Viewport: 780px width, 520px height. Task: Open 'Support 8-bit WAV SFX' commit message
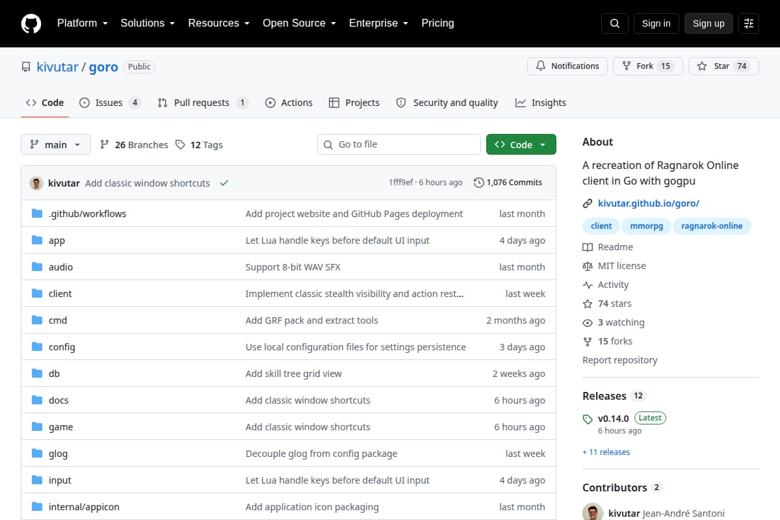click(293, 267)
